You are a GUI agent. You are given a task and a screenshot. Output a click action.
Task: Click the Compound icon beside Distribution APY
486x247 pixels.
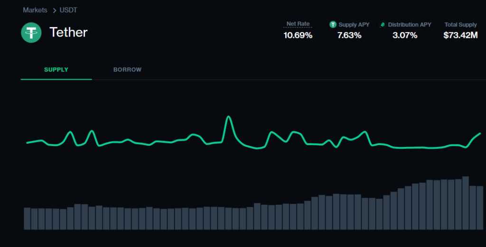(x=383, y=24)
